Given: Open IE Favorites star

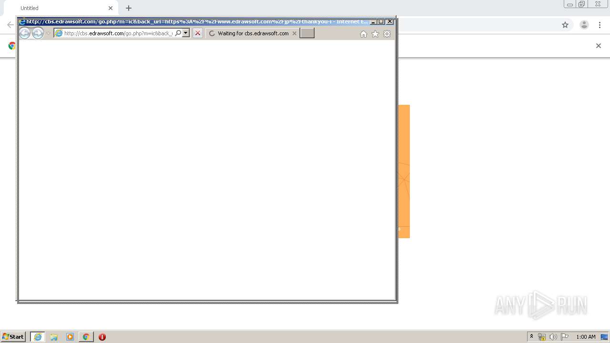Looking at the screenshot, I should (x=375, y=34).
